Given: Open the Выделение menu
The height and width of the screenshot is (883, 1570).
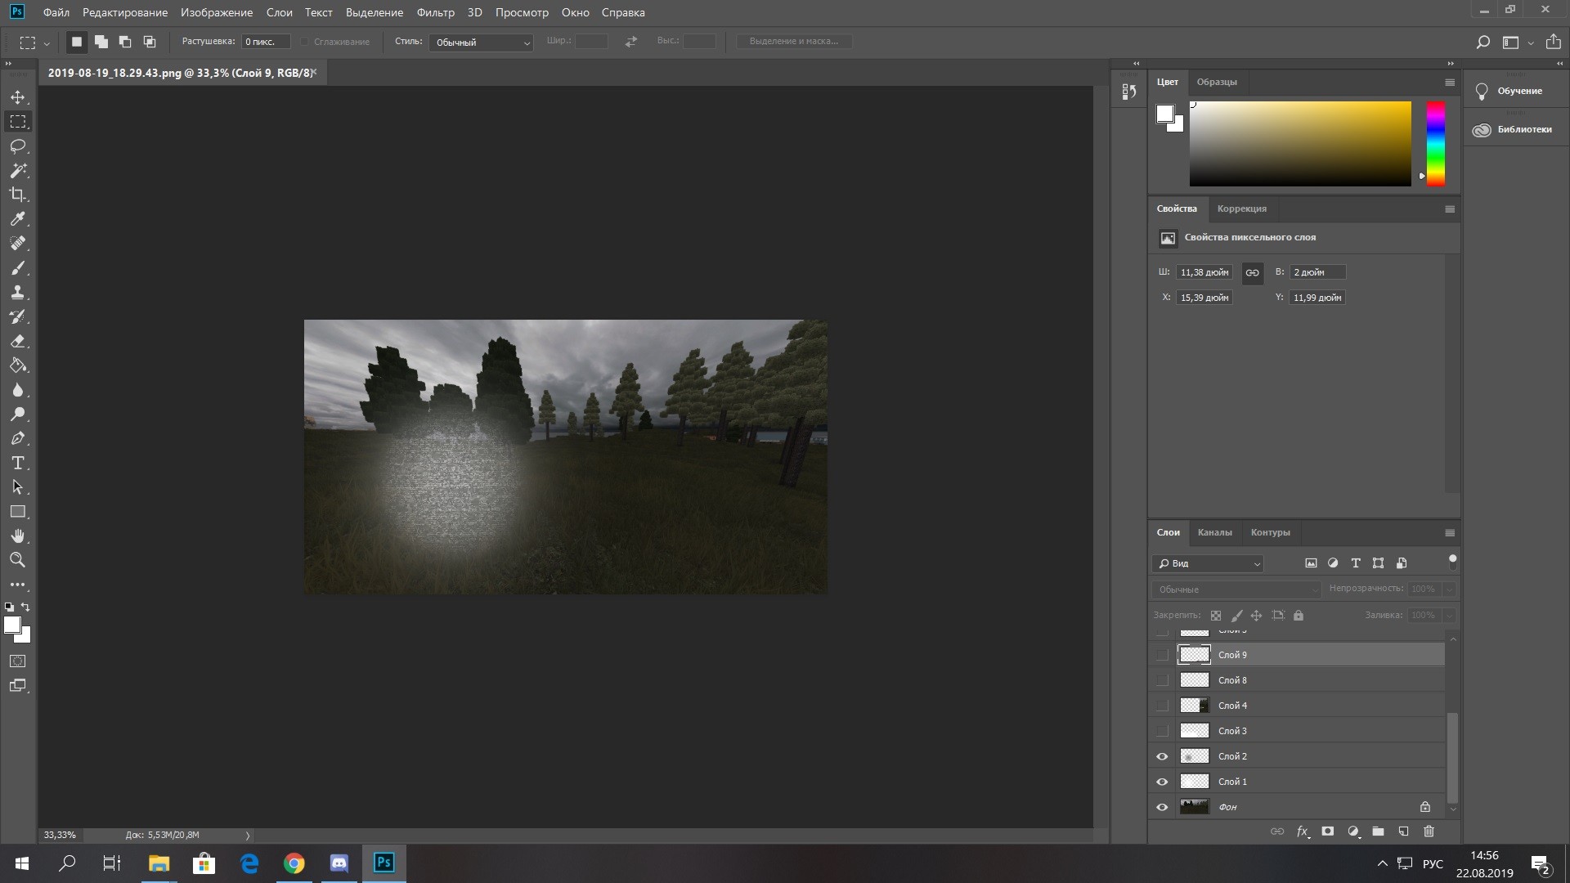Looking at the screenshot, I should click(375, 12).
